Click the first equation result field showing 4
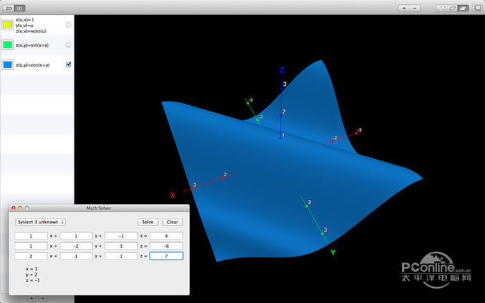Viewport: 485px width, 303px height. tap(166, 236)
